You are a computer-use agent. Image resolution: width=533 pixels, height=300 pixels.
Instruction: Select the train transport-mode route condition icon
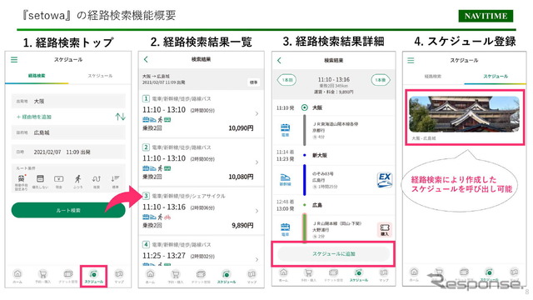[x=22, y=179]
